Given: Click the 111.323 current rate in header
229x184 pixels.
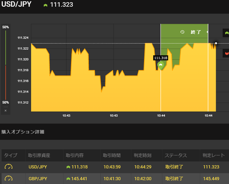Looking at the screenshot, I should 62,5.
